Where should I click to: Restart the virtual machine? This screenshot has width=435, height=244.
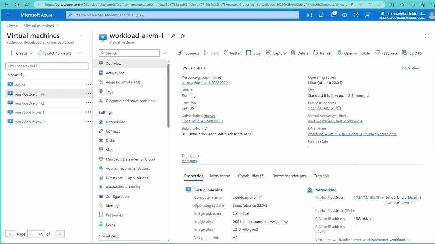tap(232, 53)
